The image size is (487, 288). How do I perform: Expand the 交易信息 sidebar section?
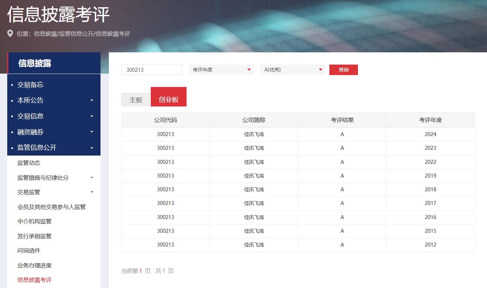[x=92, y=116]
